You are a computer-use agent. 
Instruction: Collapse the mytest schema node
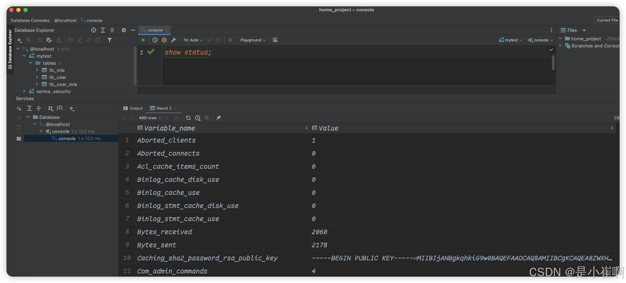pos(24,56)
